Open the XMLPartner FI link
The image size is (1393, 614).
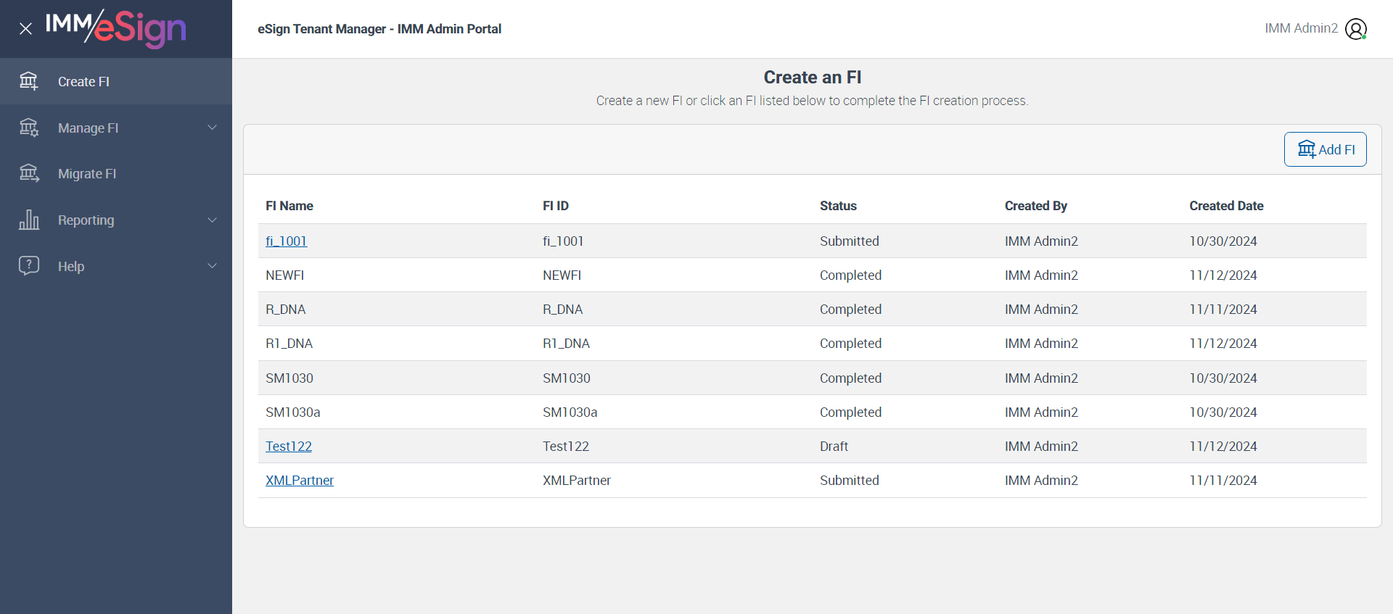(x=300, y=481)
